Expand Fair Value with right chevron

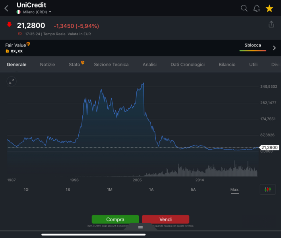pyautogui.click(x=274, y=48)
